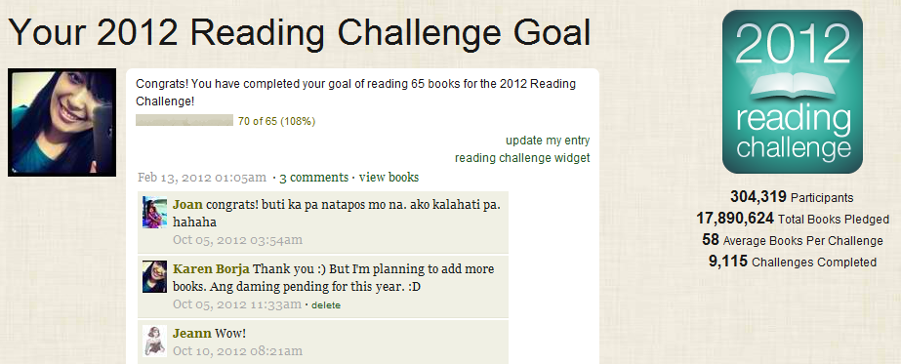This screenshot has height=364, width=901.
Task: Click view books link
Action: click(389, 178)
